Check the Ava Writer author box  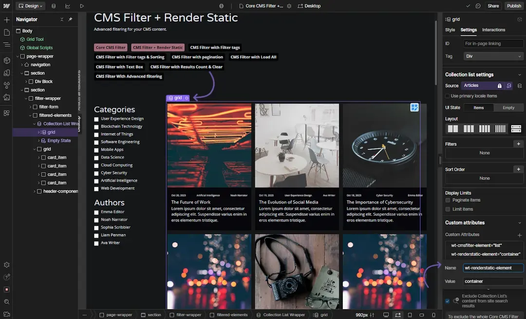tap(96, 243)
